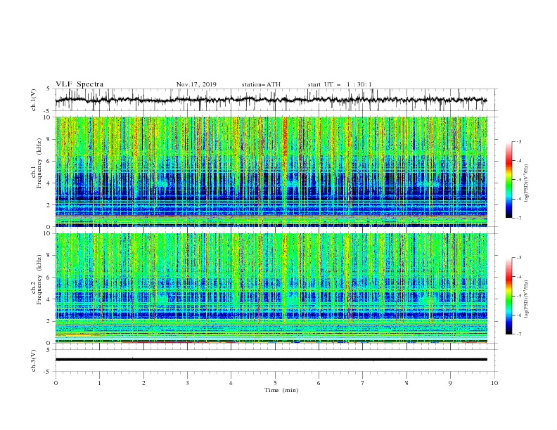The height and width of the screenshot is (430, 557).
Task: Click the ch.1 frequency axis "6" tick label
Action: coord(49,162)
